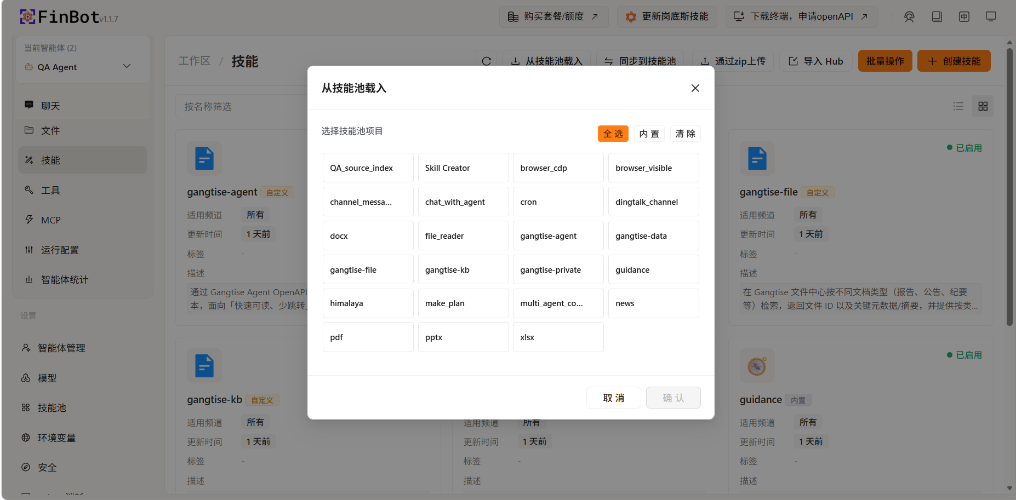Open 环境变量 settings item
Viewport: 1016px width, 500px height.
(83, 438)
